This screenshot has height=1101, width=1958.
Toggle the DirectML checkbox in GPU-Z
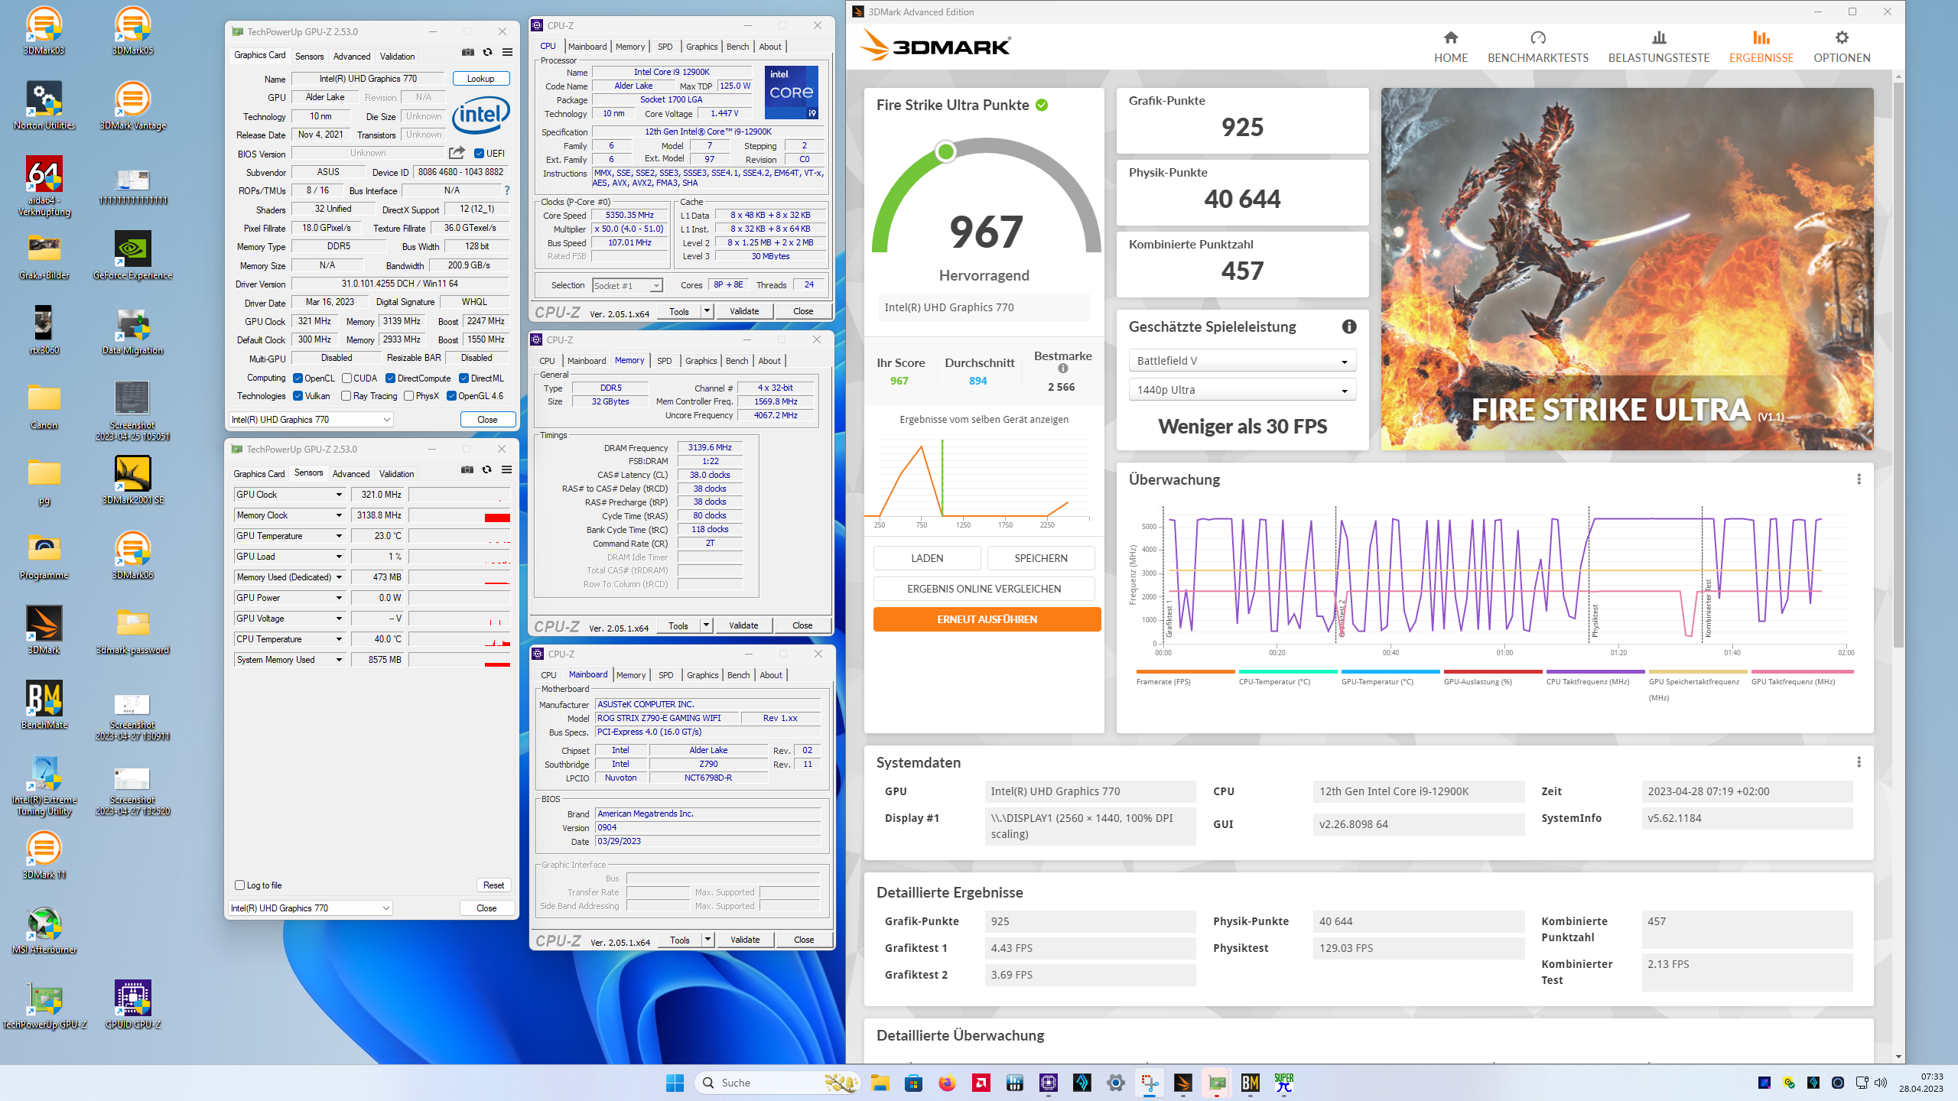click(463, 378)
